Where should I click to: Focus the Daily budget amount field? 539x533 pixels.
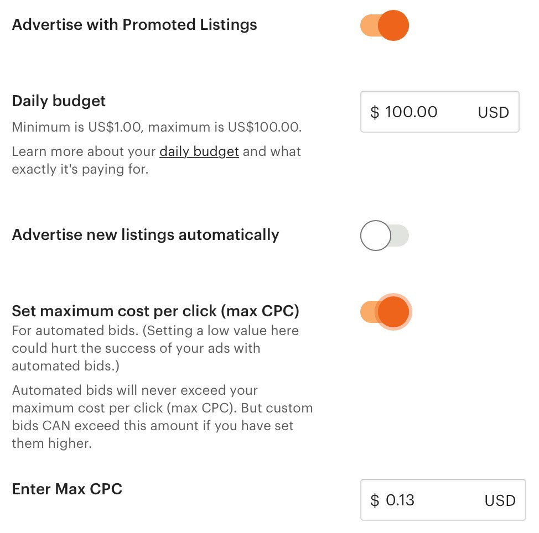click(x=439, y=112)
